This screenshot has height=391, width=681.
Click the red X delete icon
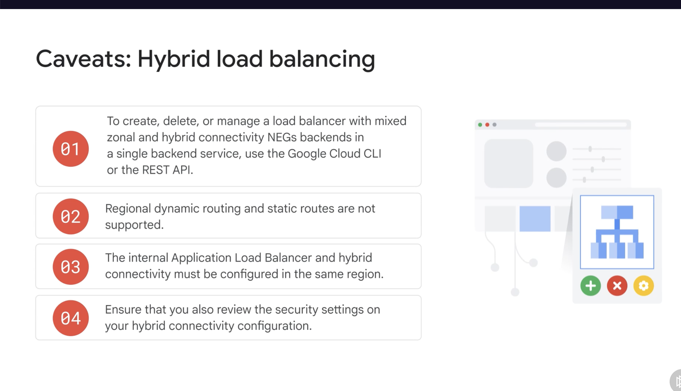pyautogui.click(x=617, y=285)
